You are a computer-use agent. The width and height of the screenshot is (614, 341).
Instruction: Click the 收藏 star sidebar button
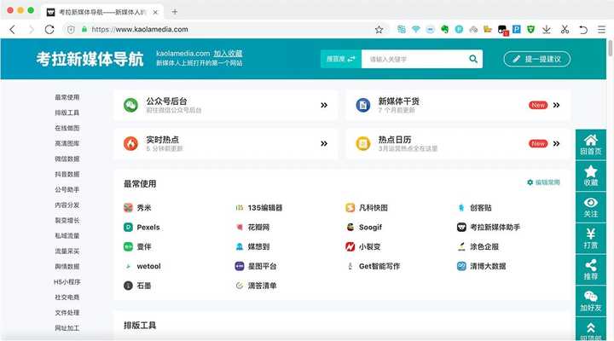[x=590, y=176]
